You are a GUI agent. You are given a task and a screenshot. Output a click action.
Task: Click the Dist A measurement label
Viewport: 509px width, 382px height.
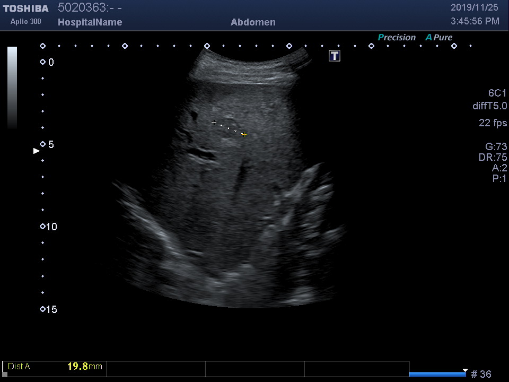tap(19, 367)
